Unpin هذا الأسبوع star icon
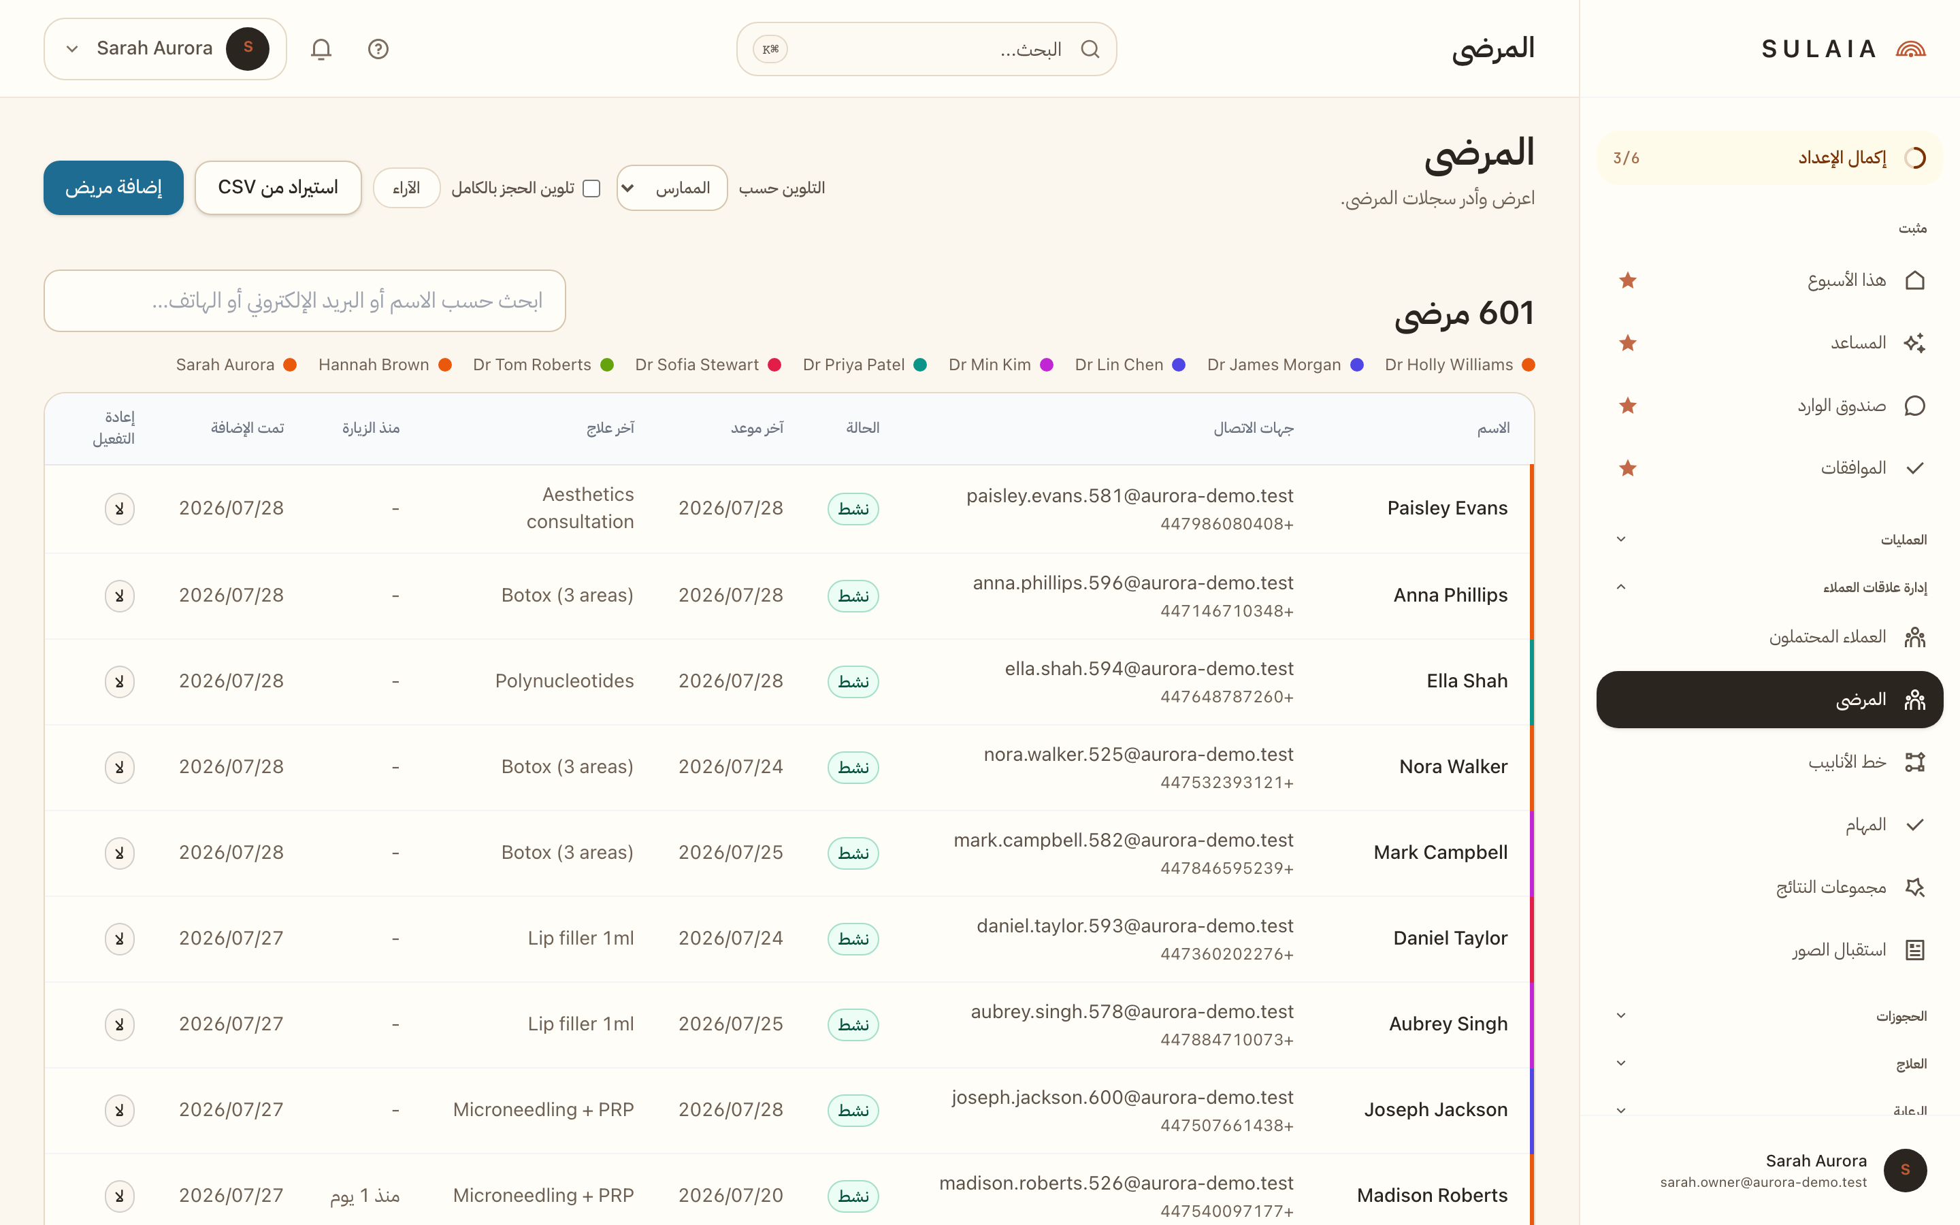The image size is (1960, 1225). pos(1628,280)
